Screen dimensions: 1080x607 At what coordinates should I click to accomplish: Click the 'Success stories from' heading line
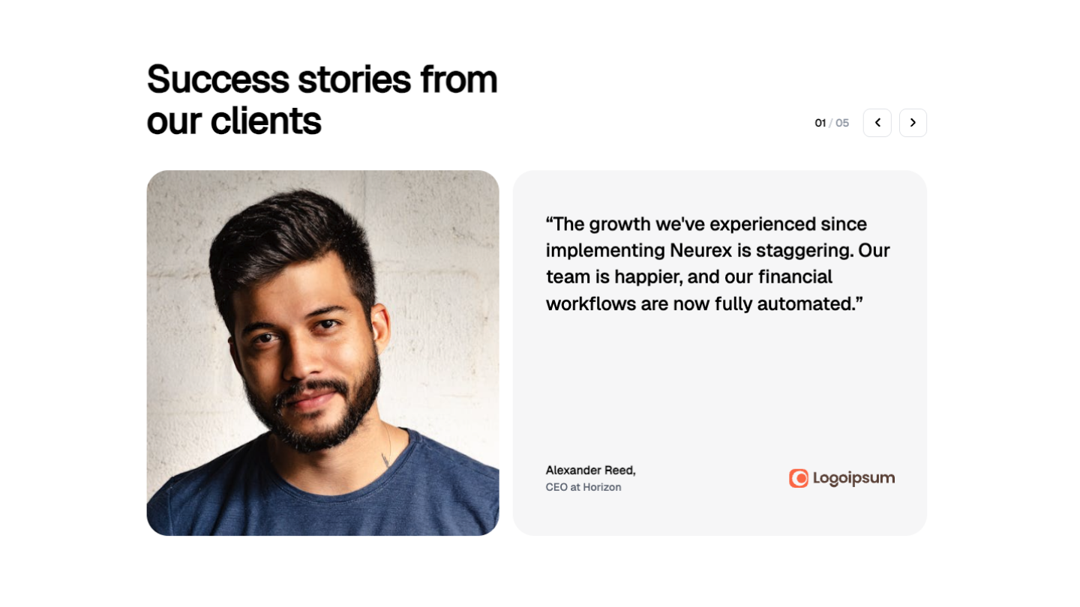tap(322, 79)
